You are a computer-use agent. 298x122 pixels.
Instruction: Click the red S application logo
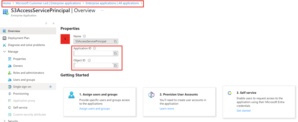65,39
